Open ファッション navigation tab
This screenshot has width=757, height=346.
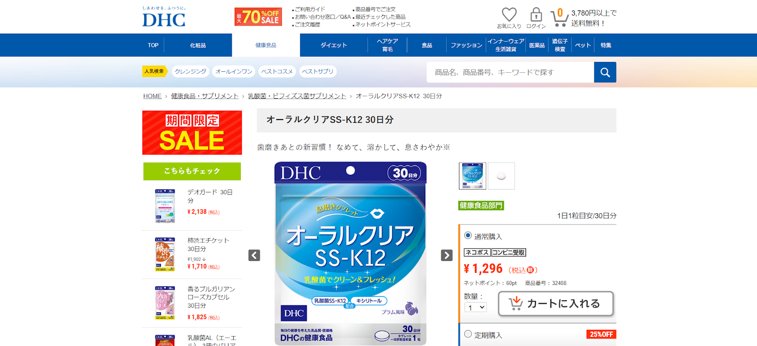click(466, 45)
